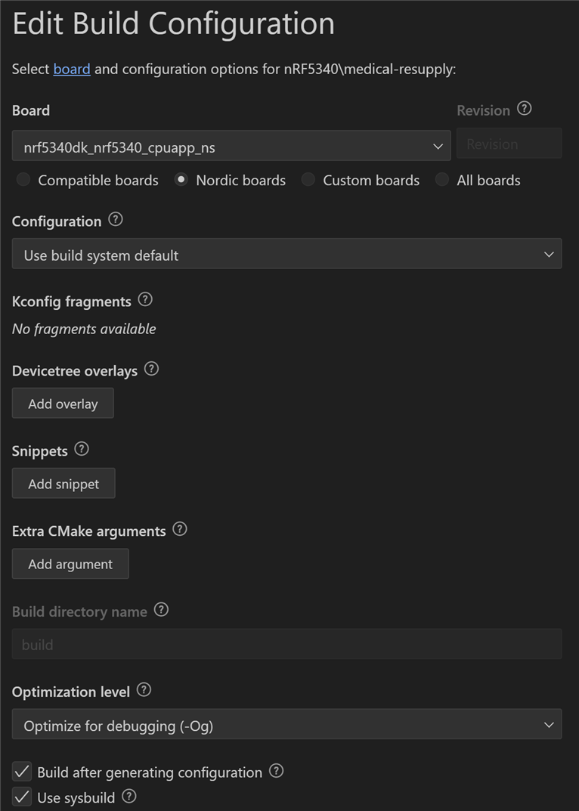Show help for Build after generating configuration

[277, 771]
